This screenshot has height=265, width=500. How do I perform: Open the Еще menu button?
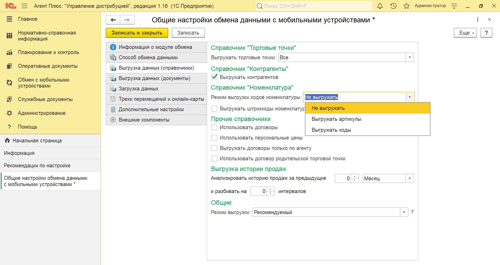465,33
